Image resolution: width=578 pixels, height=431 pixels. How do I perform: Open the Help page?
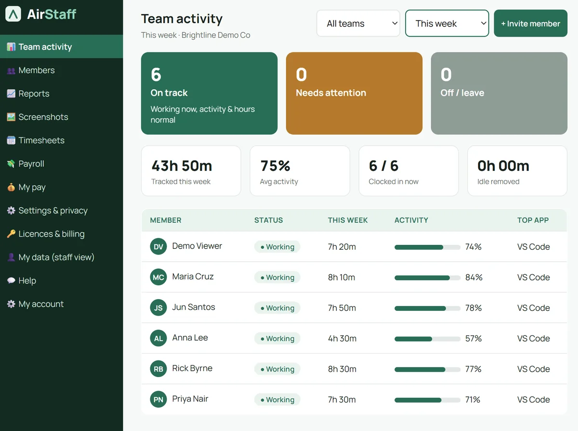coord(62,280)
